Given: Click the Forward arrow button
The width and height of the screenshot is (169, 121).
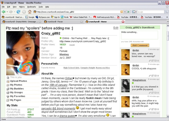Looking at the screenshot, I should tap(11, 12).
